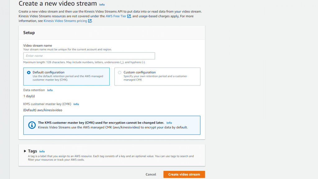Click external link icon beside Kinesis pricing

(x=90, y=21)
